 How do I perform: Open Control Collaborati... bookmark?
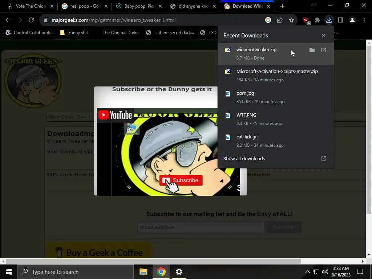point(30,33)
